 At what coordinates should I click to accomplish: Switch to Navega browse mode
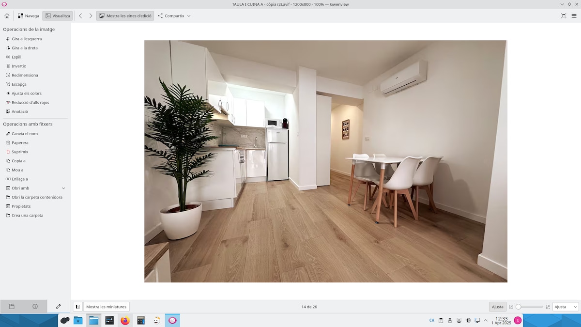click(x=29, y=16)
